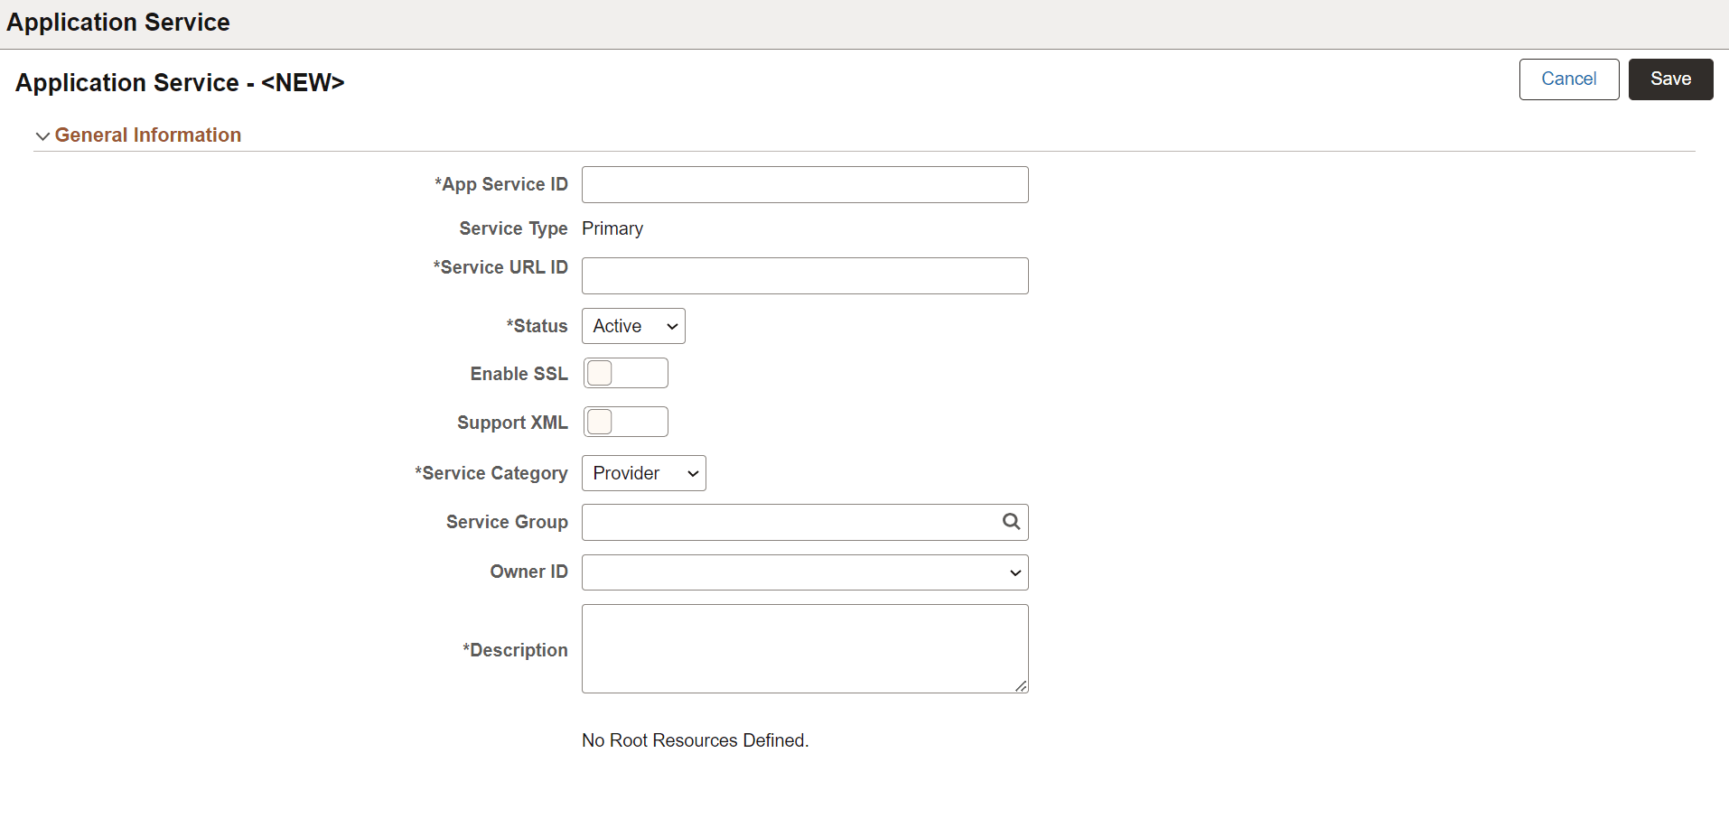Click the Application Service page heading
The image size is (1729, 837).
tap(117, 22)
